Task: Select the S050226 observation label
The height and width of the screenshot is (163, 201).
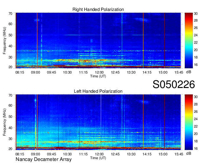Action: [x=174, y=84]
